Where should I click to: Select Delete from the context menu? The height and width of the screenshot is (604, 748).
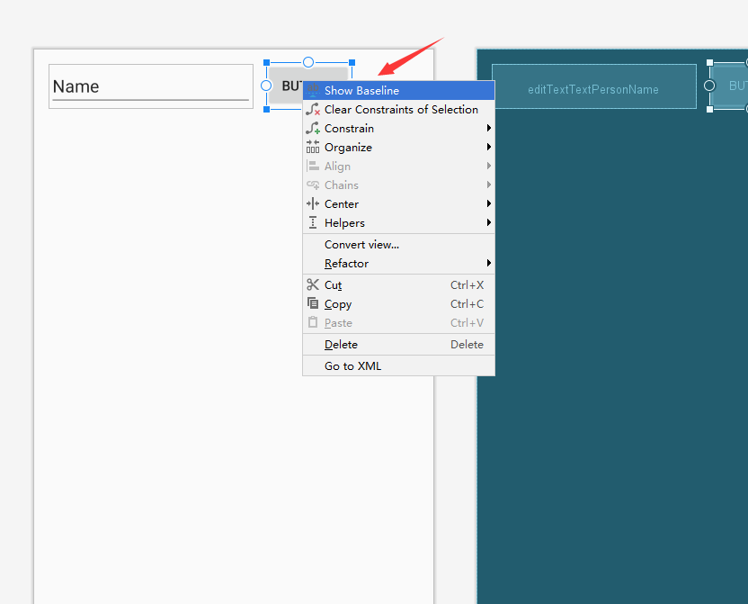(342, 345)
